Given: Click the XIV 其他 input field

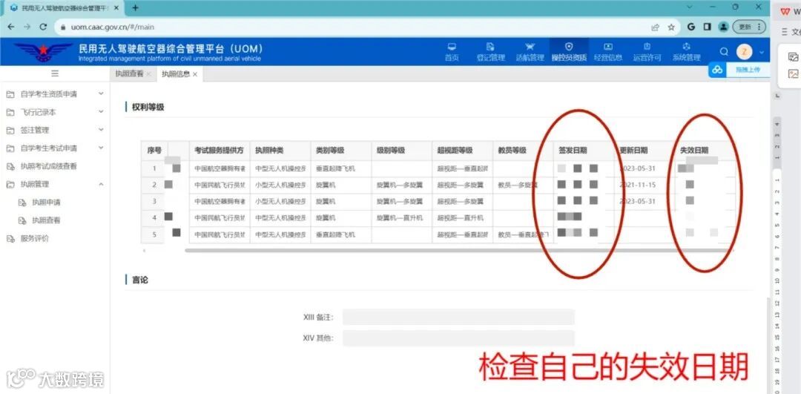Looking at the screenshot, I should (458, 338).
